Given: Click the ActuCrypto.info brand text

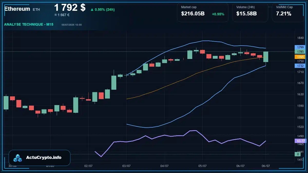Looking at the screenshot, I should tap(44, 158).
